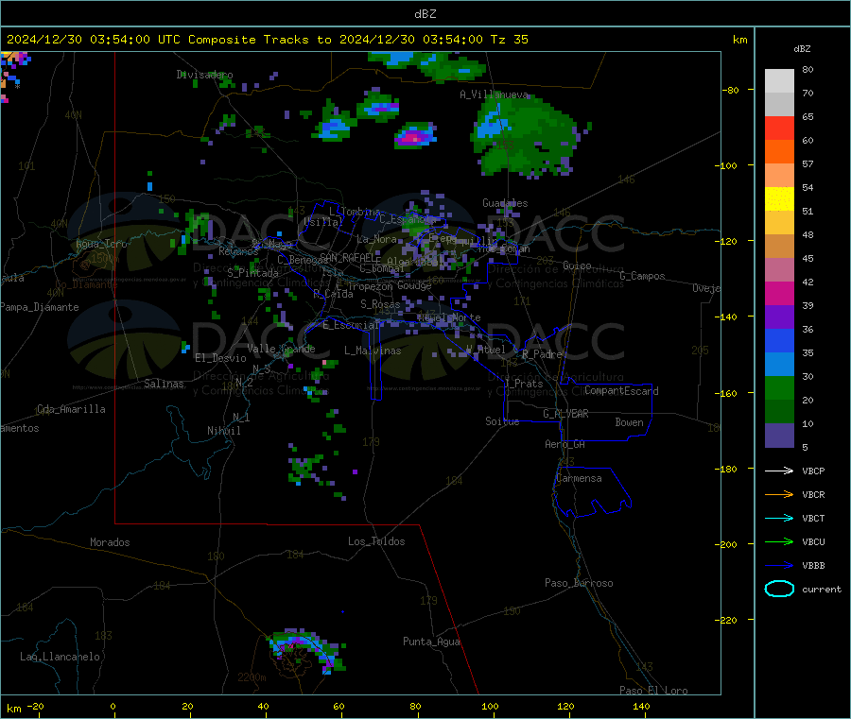The image size is (851, 719).
Task: Click the -160 km vertical axis tick label
Action: (x=725, y=393)
